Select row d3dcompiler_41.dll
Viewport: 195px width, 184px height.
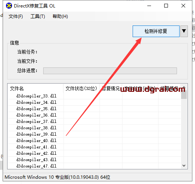[x=94, y=147]
